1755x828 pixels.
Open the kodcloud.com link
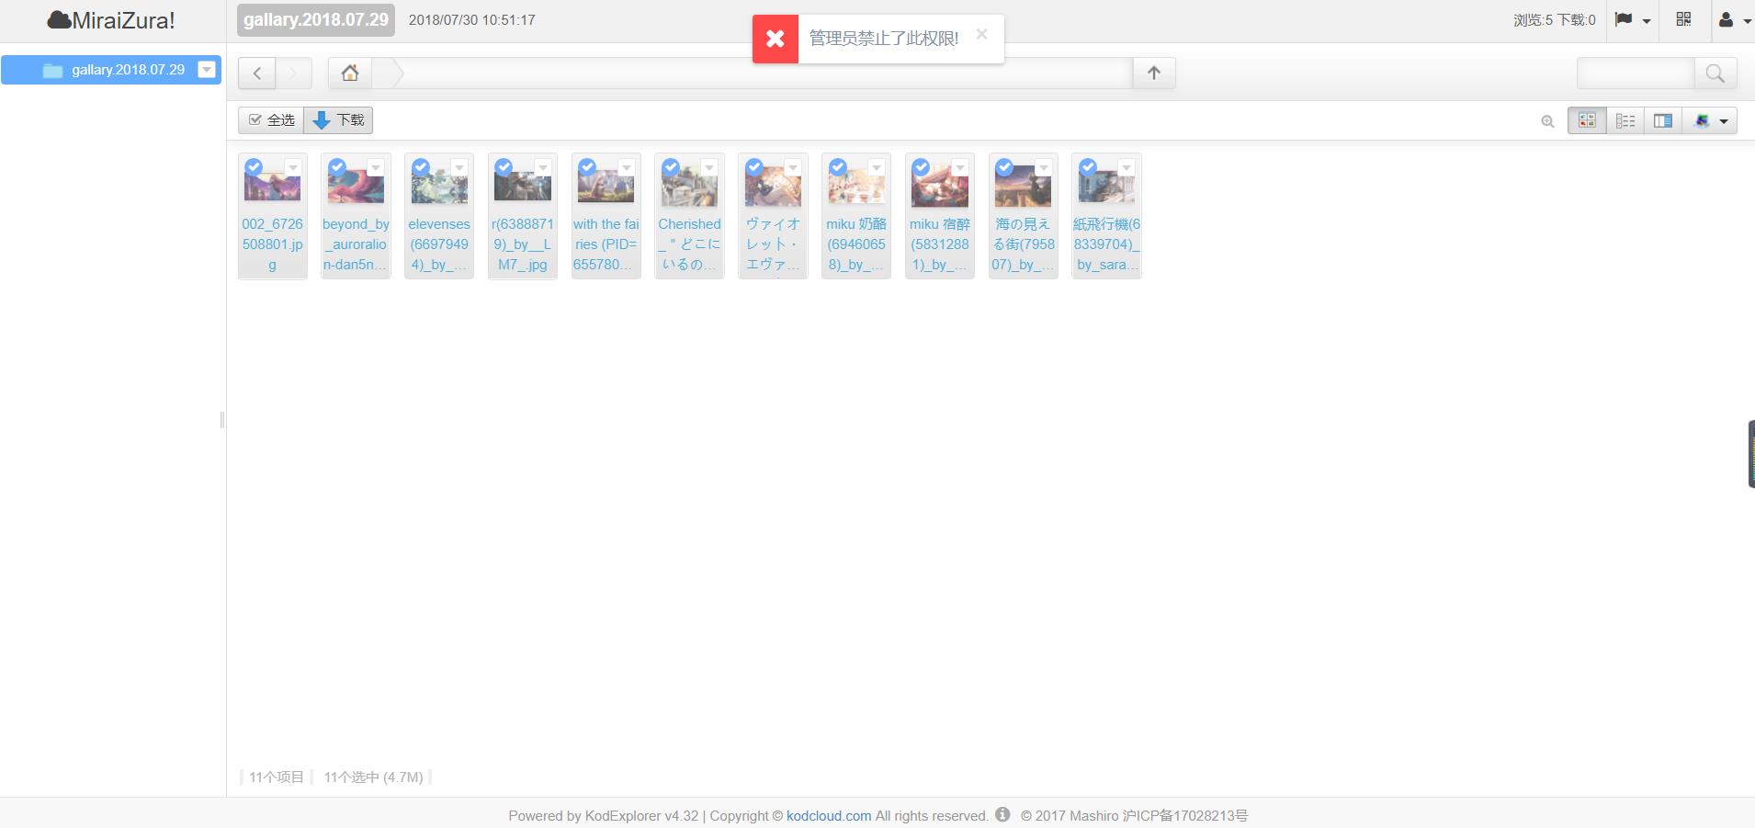click(829, 815)
